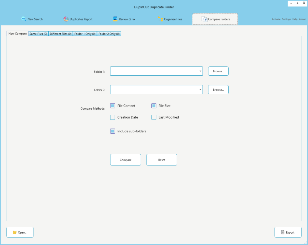This screenshot has width=308, height=245.
Task: Open the Help link
Action: pyautogui.click(x=295, y=19)
